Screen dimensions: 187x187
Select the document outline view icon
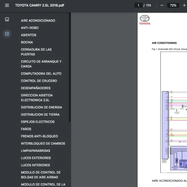click(7, 34)
